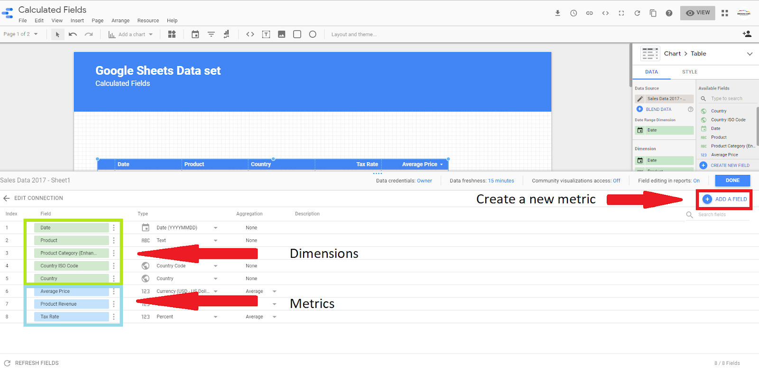Switch to VIEW mode
This screenshot has width=759, height=372.
pos(697,13)
